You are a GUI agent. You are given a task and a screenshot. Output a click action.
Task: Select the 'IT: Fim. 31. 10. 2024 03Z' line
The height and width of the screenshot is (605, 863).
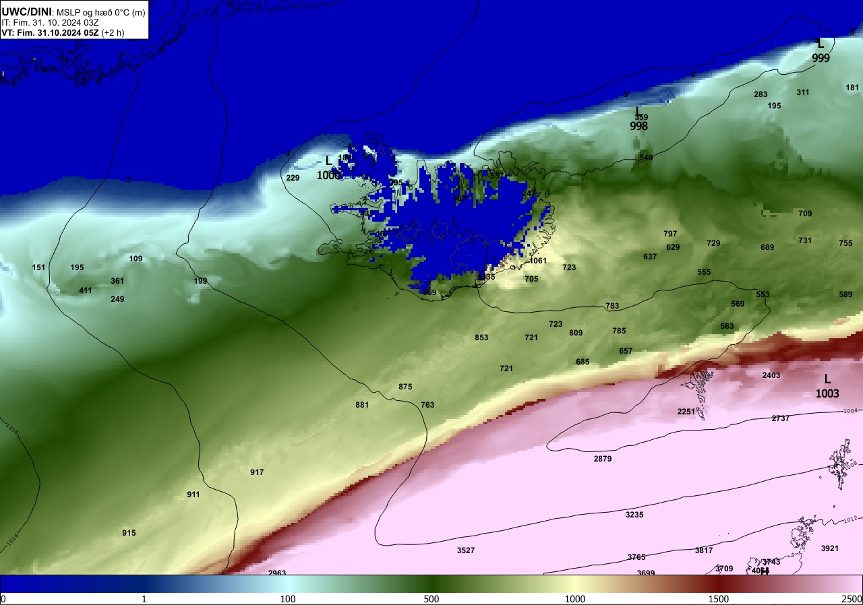click(50, 23)
